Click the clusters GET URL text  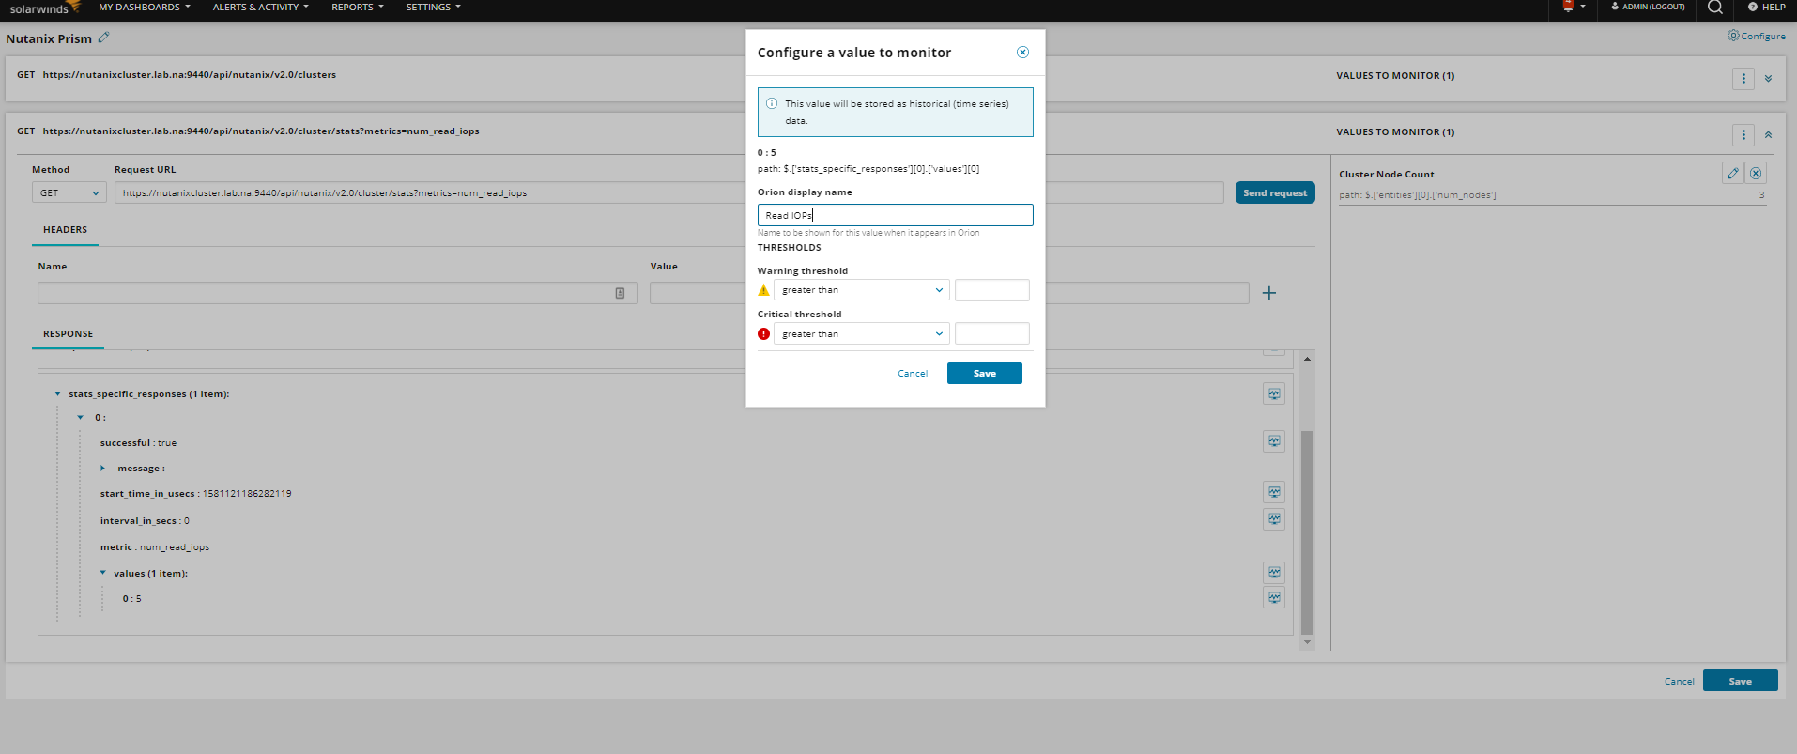tap(189, 75)
